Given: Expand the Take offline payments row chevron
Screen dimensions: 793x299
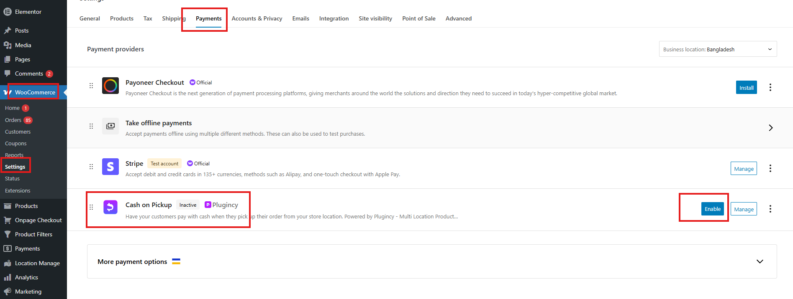Looking at the screenshot, I should (770, 128).
